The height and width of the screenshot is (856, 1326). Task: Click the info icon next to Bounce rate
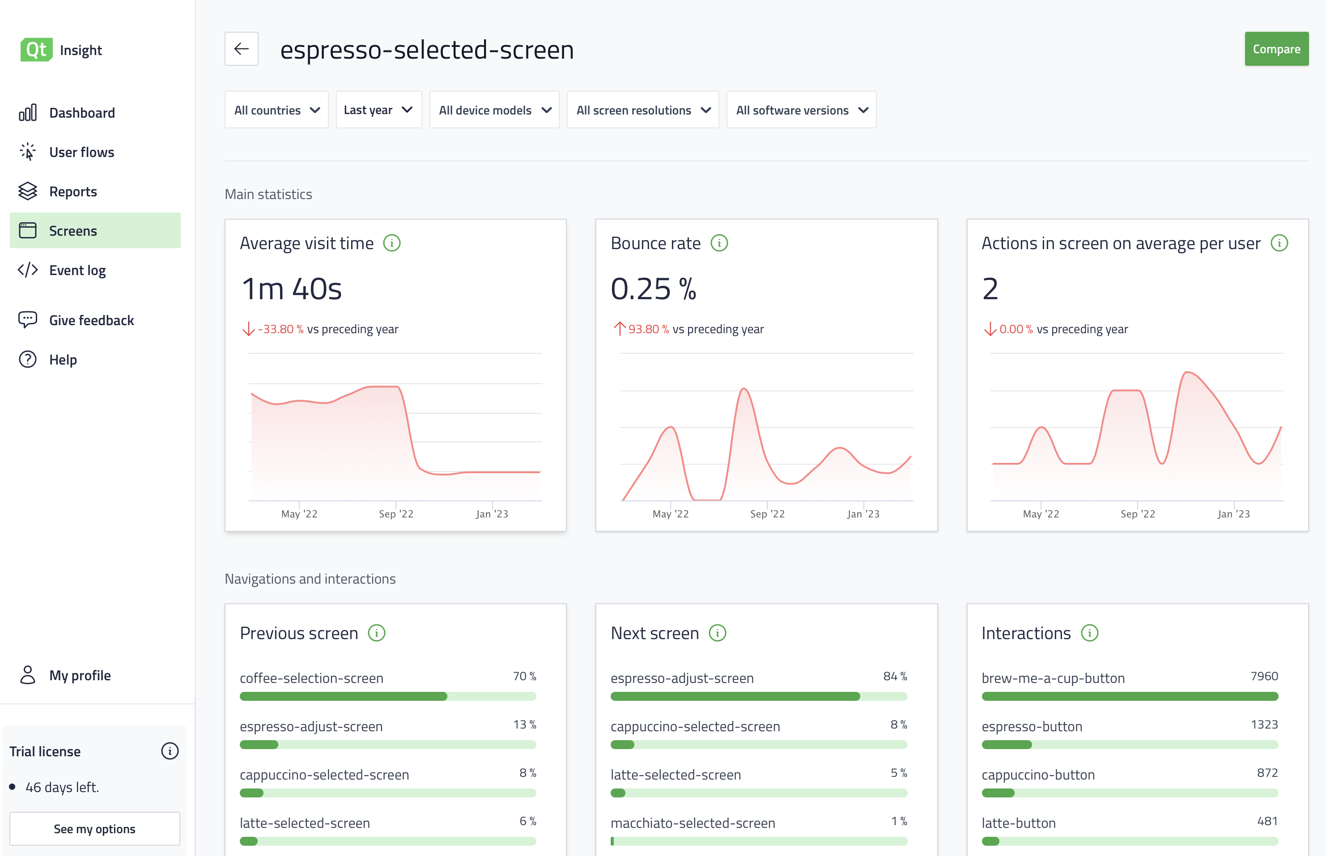pyautogui.click(x=719, y=243)
